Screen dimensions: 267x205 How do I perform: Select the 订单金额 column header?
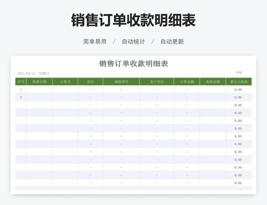pos(187,82)
